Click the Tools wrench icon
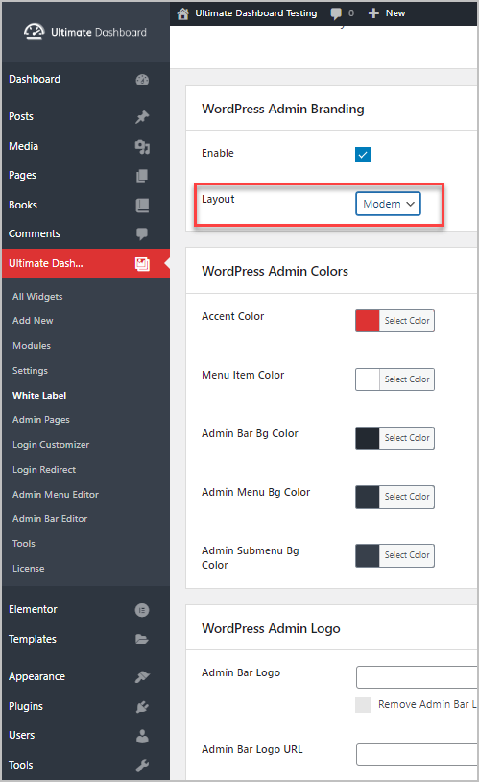Image resolution: width=479 pixels, height=782 pixels. tap(142, 765)
